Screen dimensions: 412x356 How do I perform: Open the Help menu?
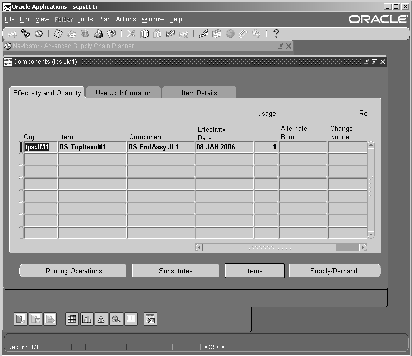[175, 19]
